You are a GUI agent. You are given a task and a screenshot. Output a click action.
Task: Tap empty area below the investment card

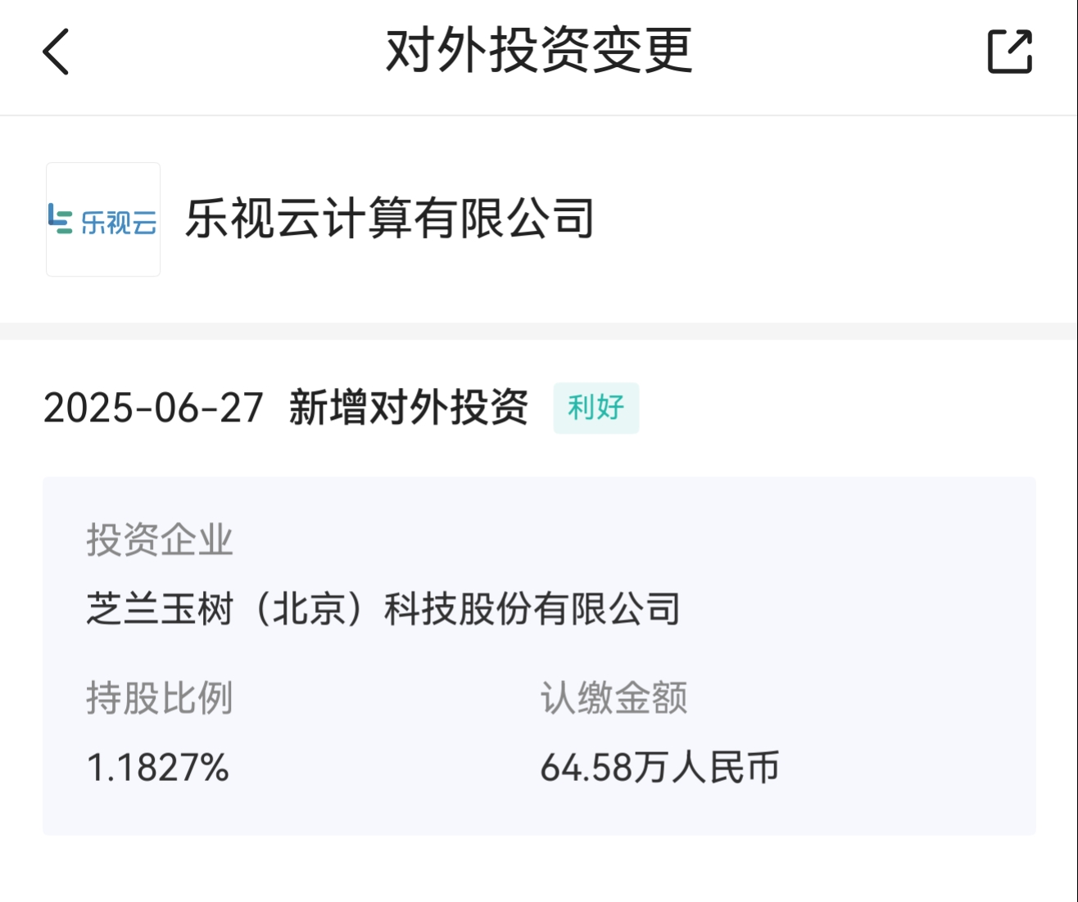(539, 869)
